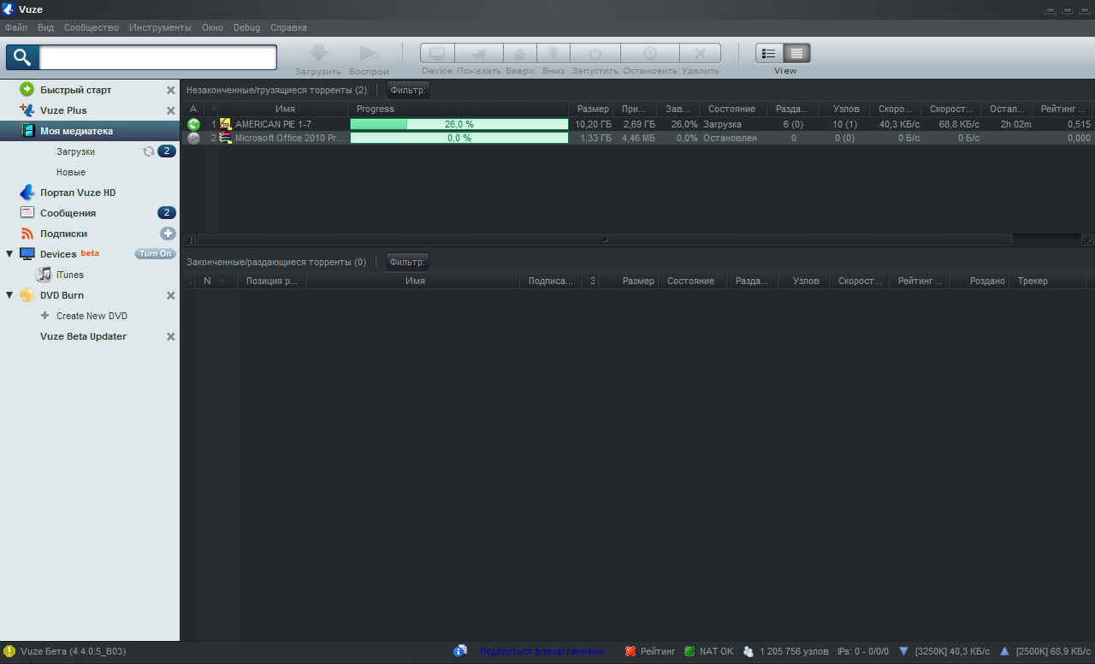The width and height of the screenshot is (1095, 664).
Task: Sort by the Progress column header
Action: click(x=458, y=109)
